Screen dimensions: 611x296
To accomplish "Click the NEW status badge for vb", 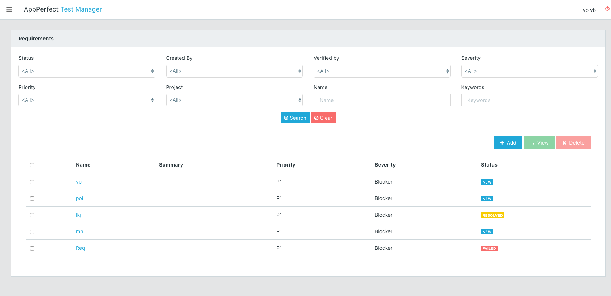I will tap(487, 182).
